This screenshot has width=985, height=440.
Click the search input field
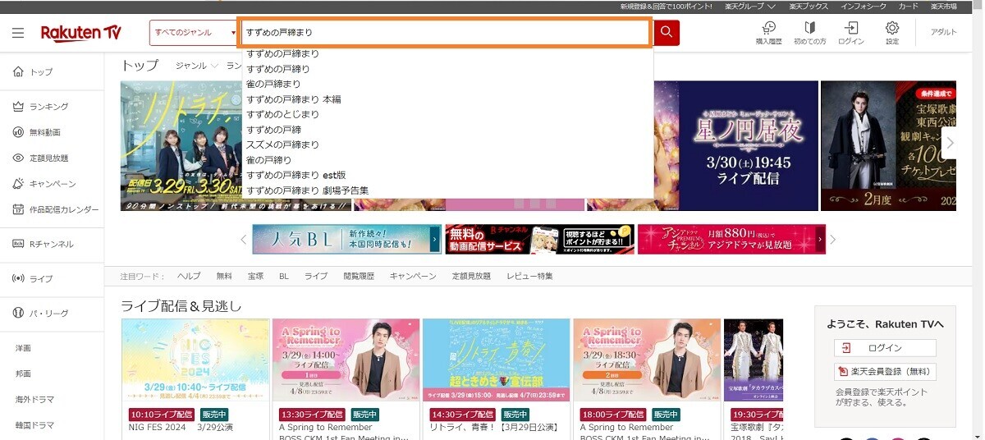446,33
